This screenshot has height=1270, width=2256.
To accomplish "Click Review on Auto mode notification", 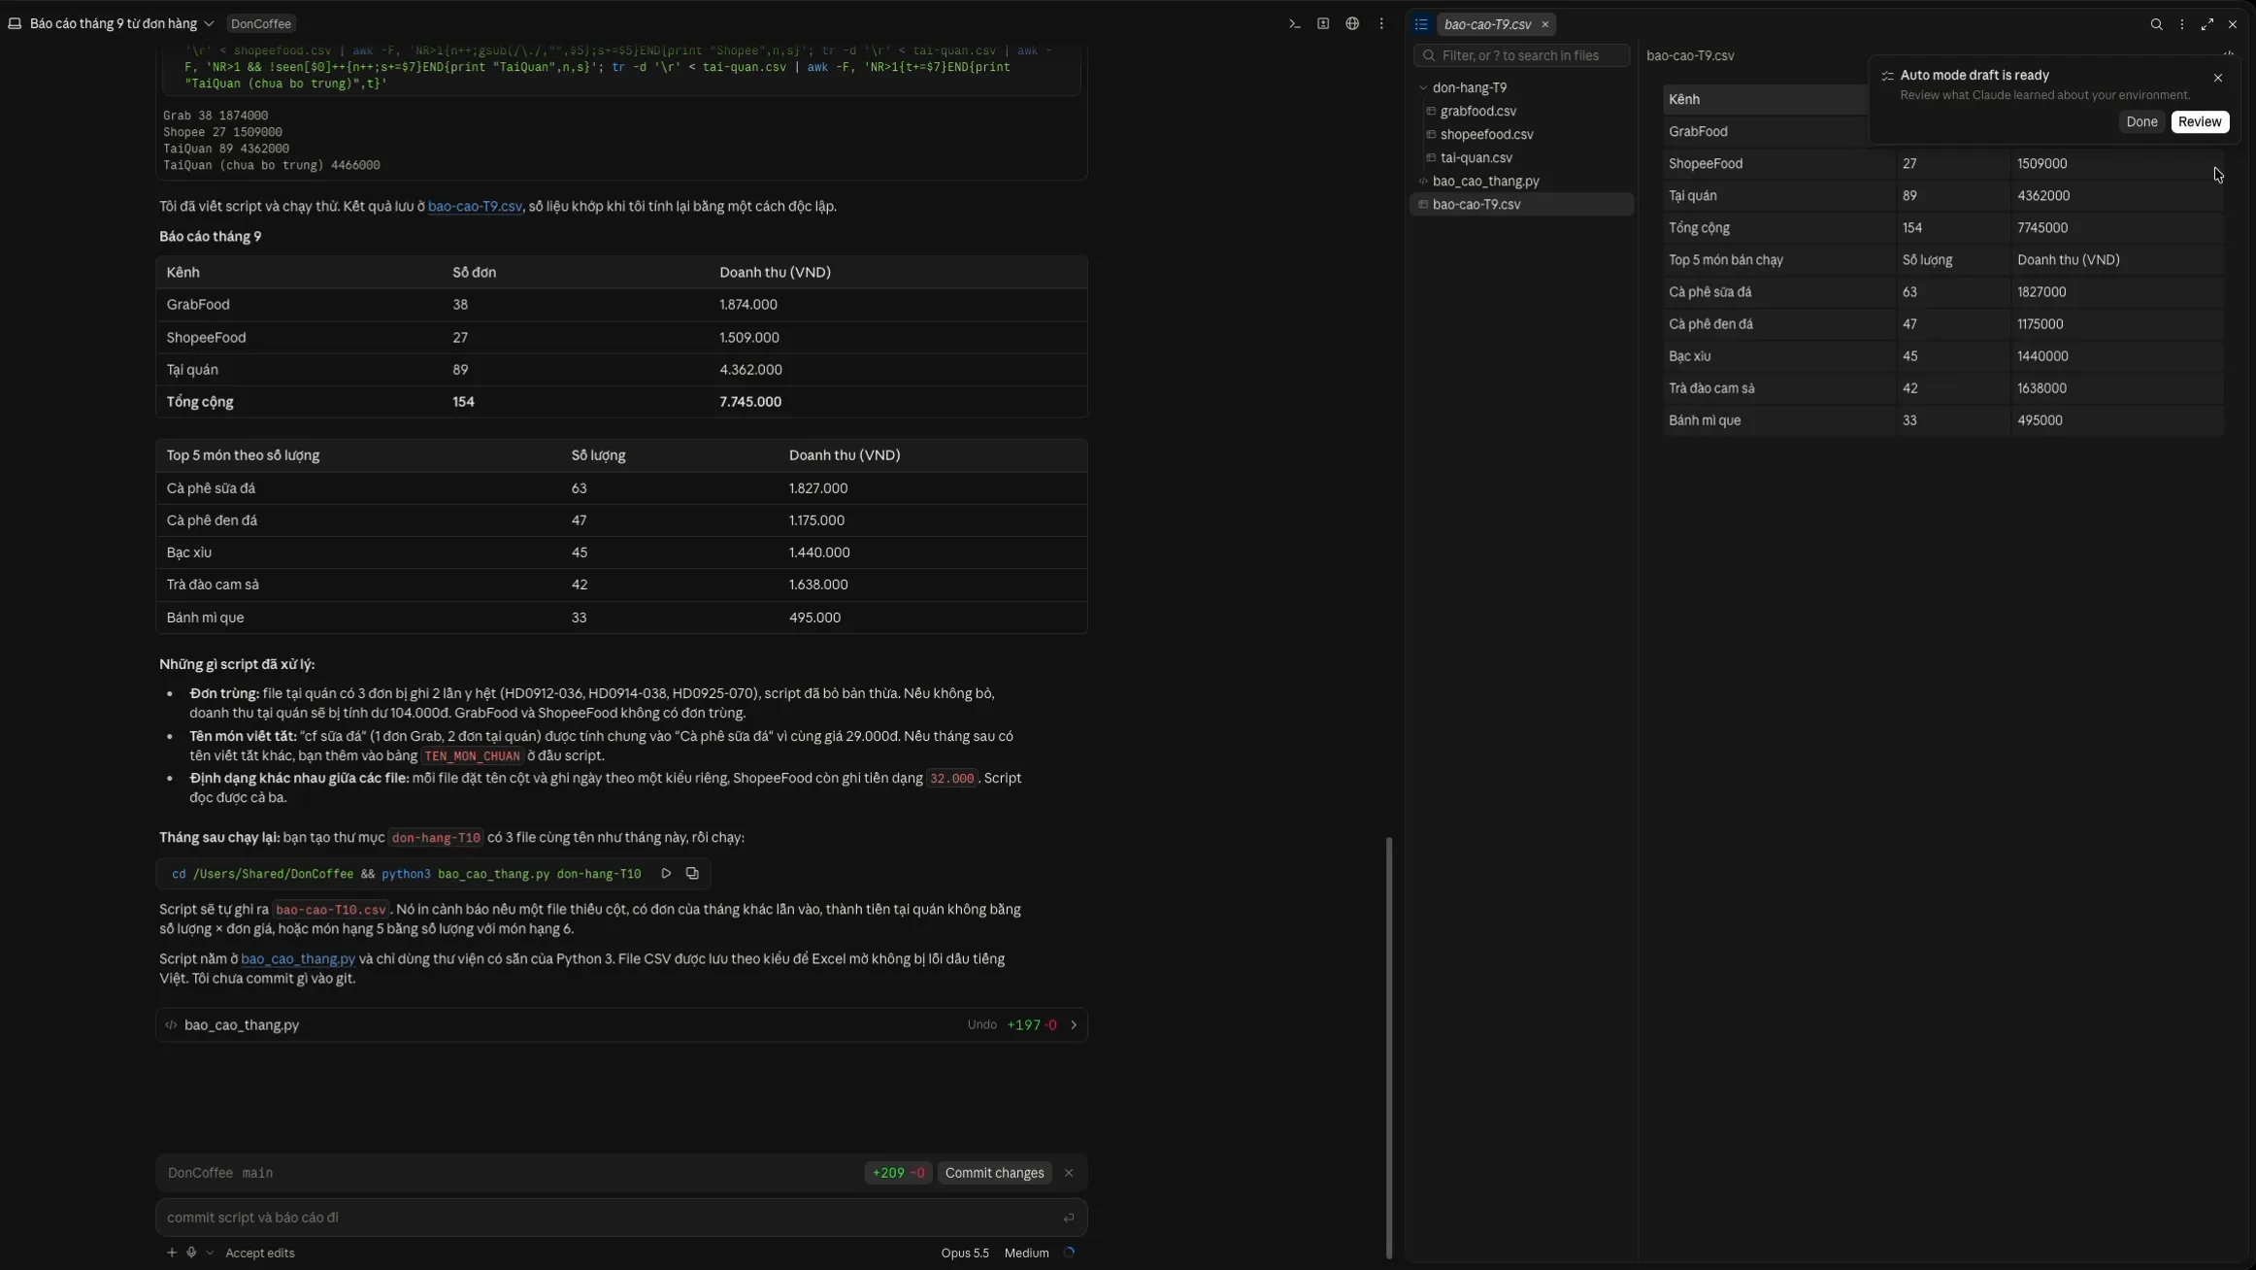I will point(2200,121).
